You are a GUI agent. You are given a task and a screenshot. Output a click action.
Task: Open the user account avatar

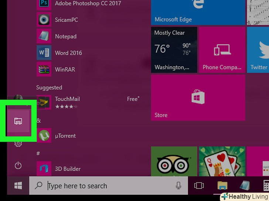click(x=18, y=98)
